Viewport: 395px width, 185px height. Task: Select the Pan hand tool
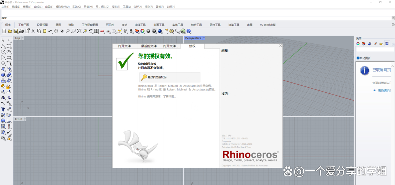(x=56, y=31)
